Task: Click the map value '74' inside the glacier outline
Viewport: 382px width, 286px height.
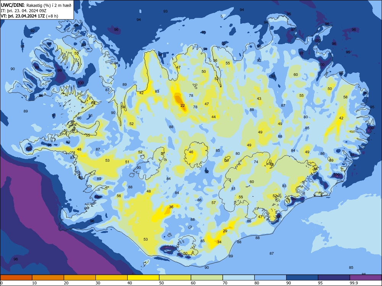Action: [256, 162]
